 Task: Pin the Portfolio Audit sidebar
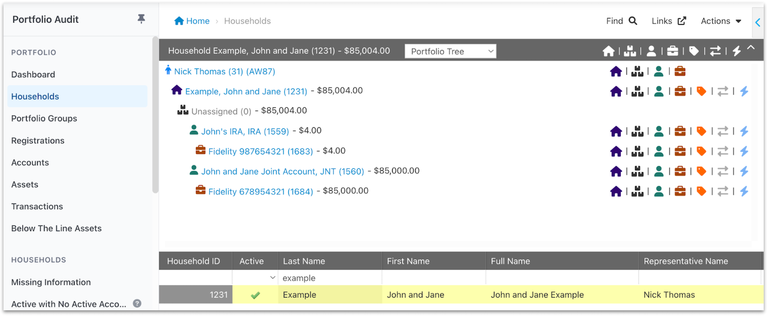pos(141,19)
